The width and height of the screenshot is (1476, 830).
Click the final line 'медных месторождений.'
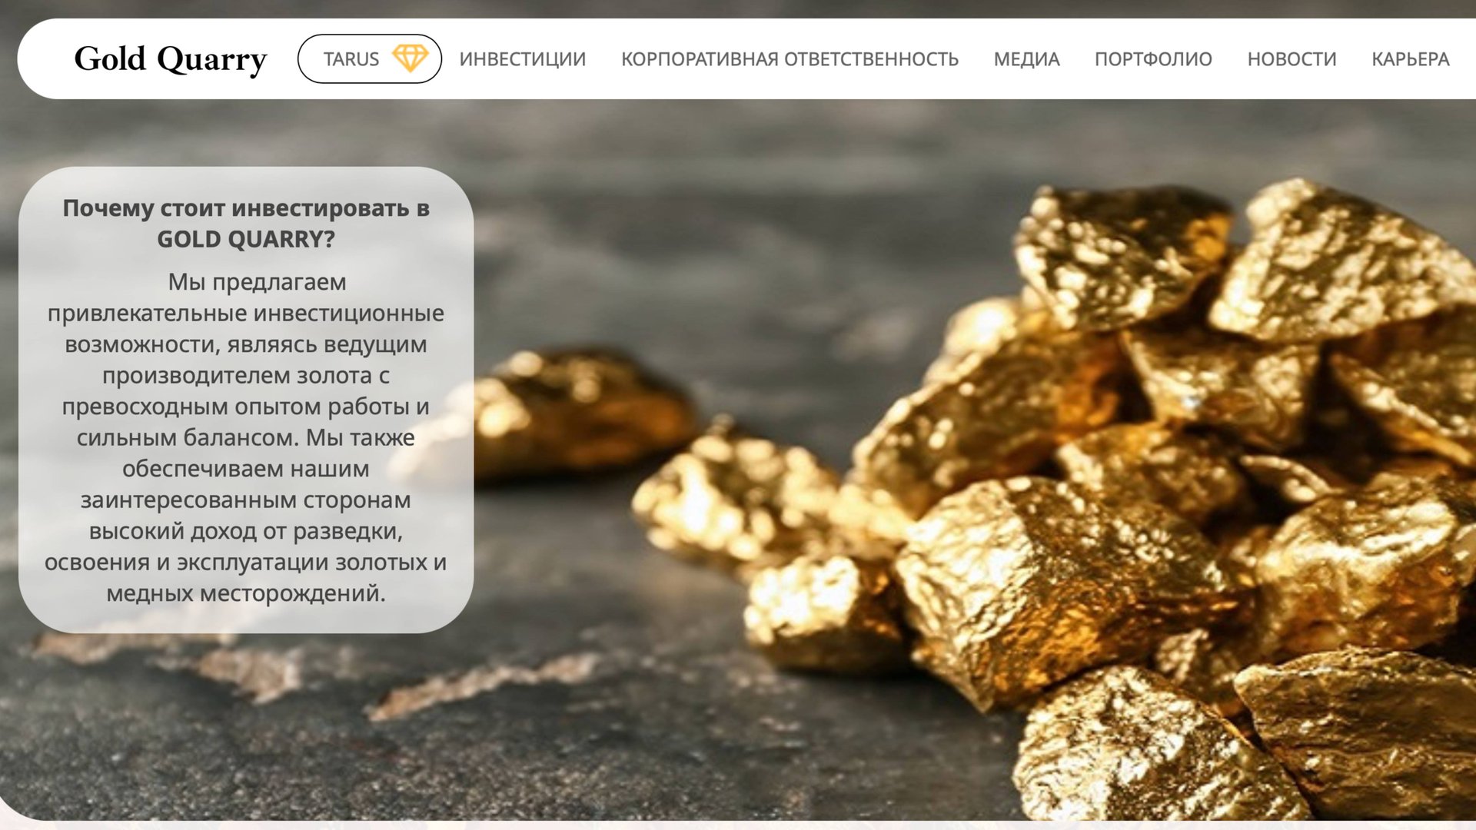click(246, 593)
